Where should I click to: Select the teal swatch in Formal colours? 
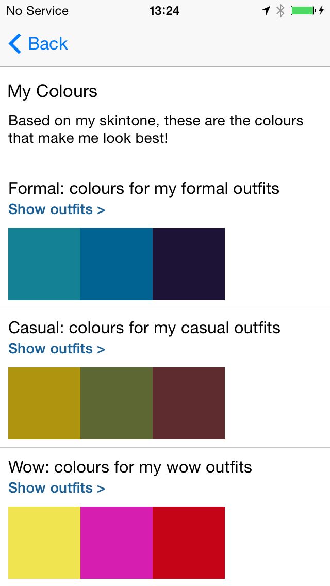click(x=44, y=264)
